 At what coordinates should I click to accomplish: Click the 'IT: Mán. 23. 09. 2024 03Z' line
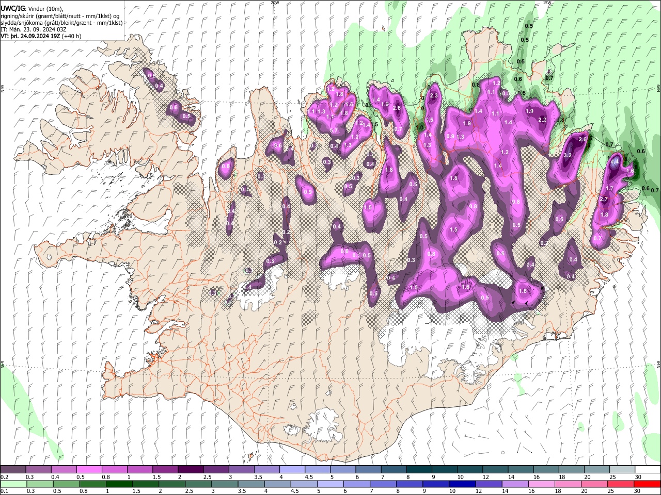pos(33,29)
